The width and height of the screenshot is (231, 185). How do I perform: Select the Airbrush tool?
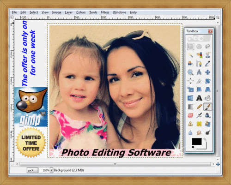tap(199, 115)
